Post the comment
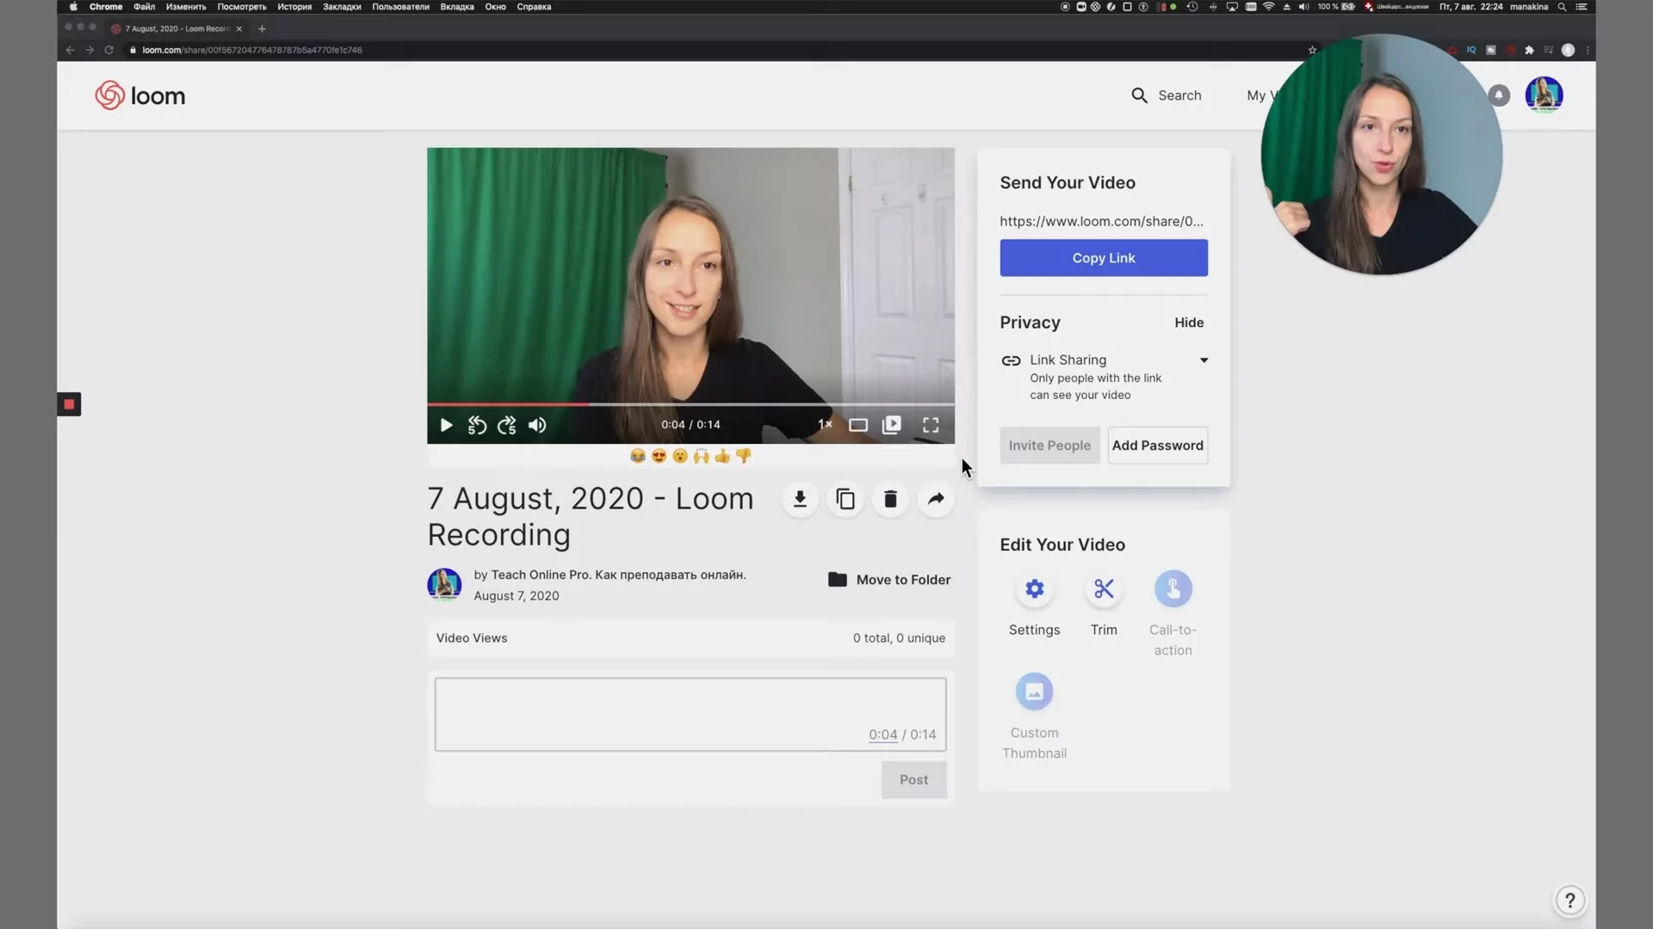The width and height of the screenshot is (1653, 929). click(913, 780)
